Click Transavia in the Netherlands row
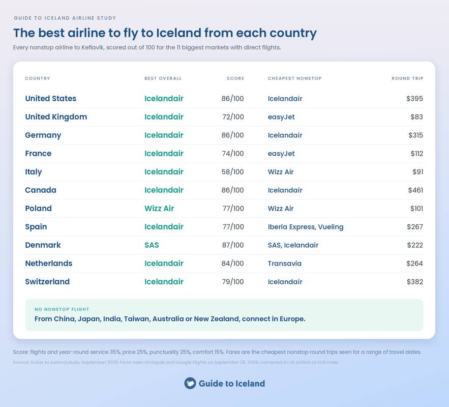Screen dimensions: 449x407 click(x=285, y=264)
